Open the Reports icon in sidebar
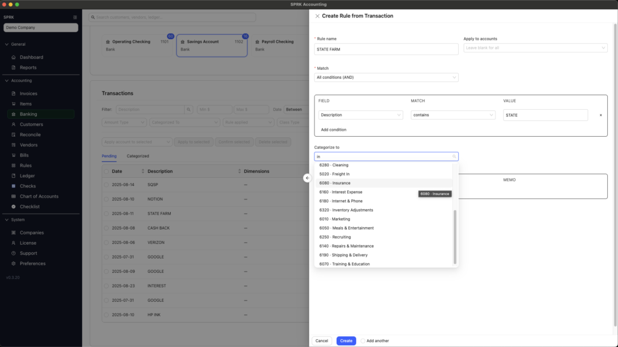This screenshot has width=618, height=347. point(13,67)
